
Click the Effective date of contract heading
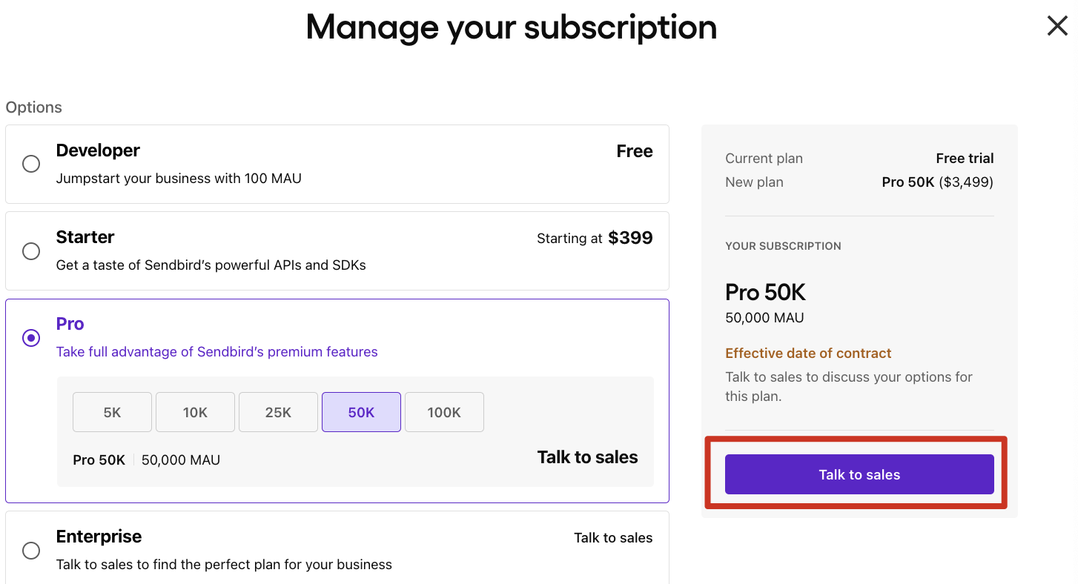[808, 354]
